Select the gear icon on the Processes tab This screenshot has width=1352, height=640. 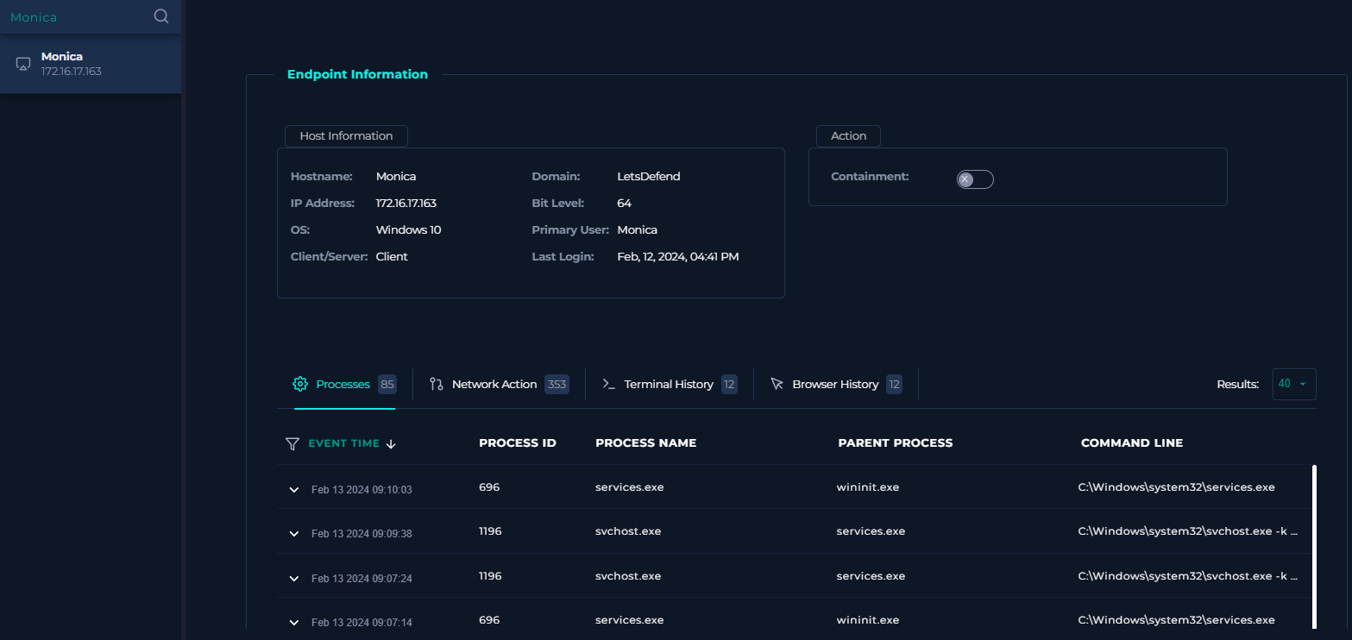(x=300, y=384)
